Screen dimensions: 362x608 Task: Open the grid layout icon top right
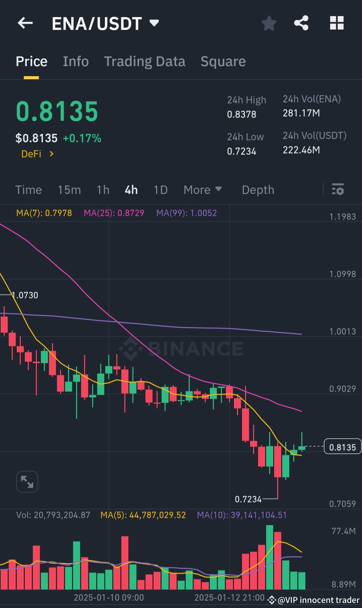tap(337, 23)
